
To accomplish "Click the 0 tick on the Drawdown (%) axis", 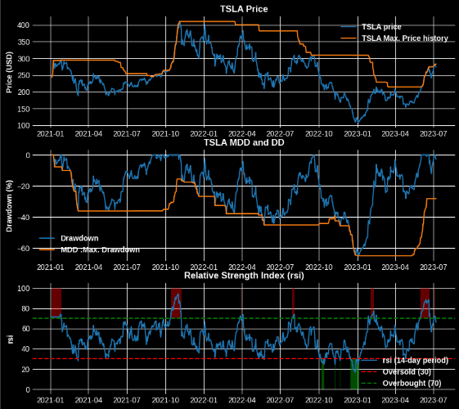I will [x=28, y=155].
